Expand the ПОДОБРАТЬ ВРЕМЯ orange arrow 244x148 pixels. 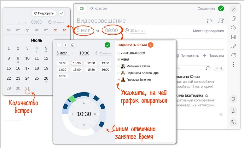pyautogui.click(x=151, y=45)
